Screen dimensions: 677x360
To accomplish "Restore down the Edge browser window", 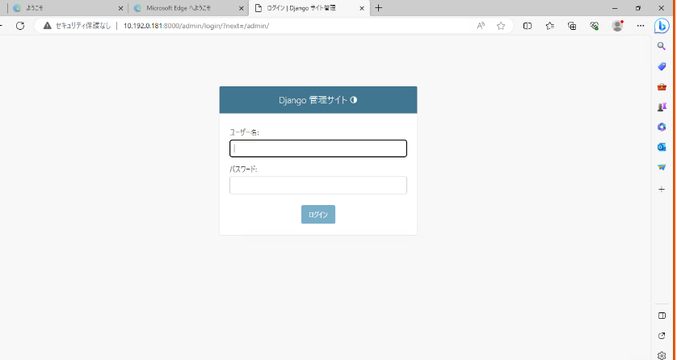I will pos(638,8).
